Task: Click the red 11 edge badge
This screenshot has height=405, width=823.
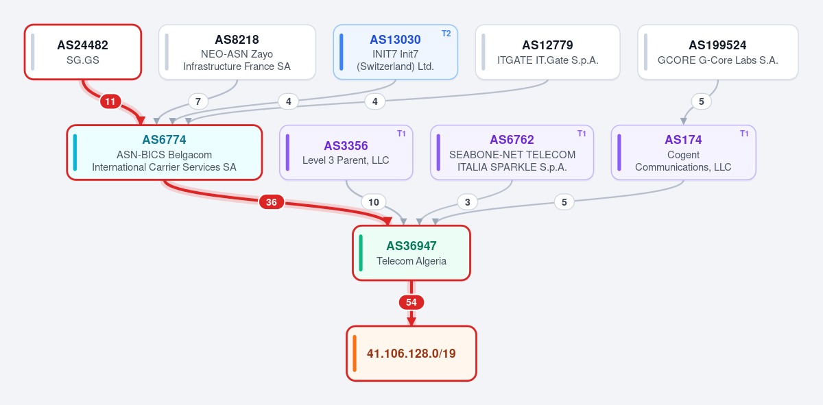Action: [110, 101]
